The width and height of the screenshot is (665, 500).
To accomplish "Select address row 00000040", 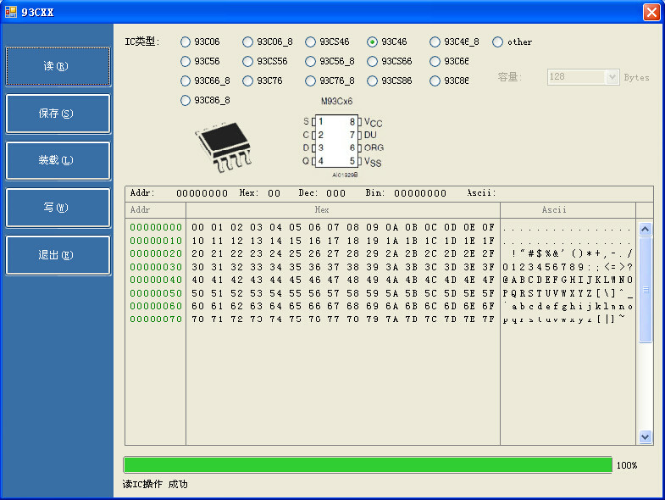I will pos(156,281).
